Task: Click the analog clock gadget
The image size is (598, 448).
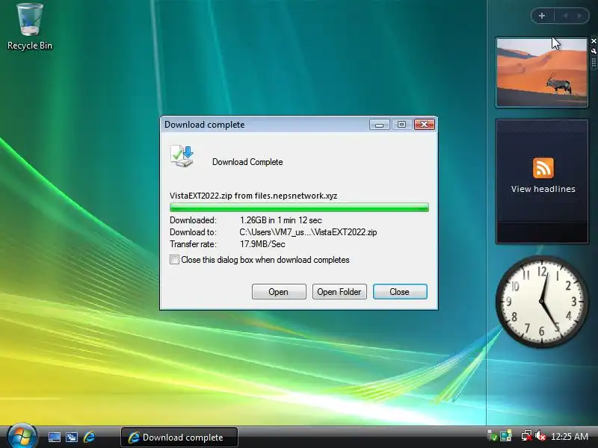Action: [x=541, y=302]
